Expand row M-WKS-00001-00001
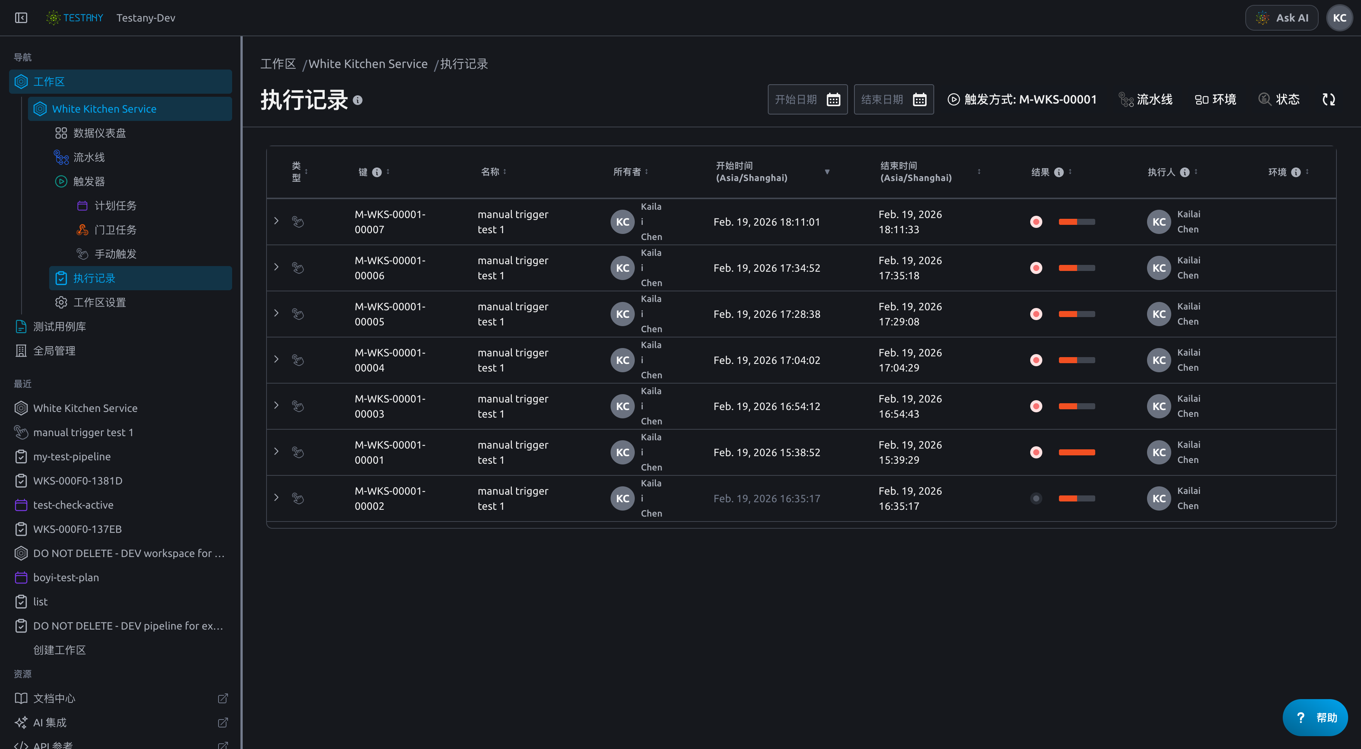The image size is (1361, 749). click(x=276, y=451)
